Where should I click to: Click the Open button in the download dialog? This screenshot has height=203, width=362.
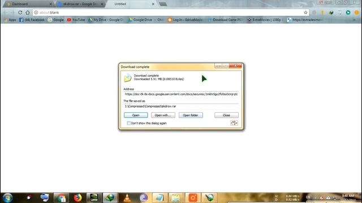coord(136,115)
